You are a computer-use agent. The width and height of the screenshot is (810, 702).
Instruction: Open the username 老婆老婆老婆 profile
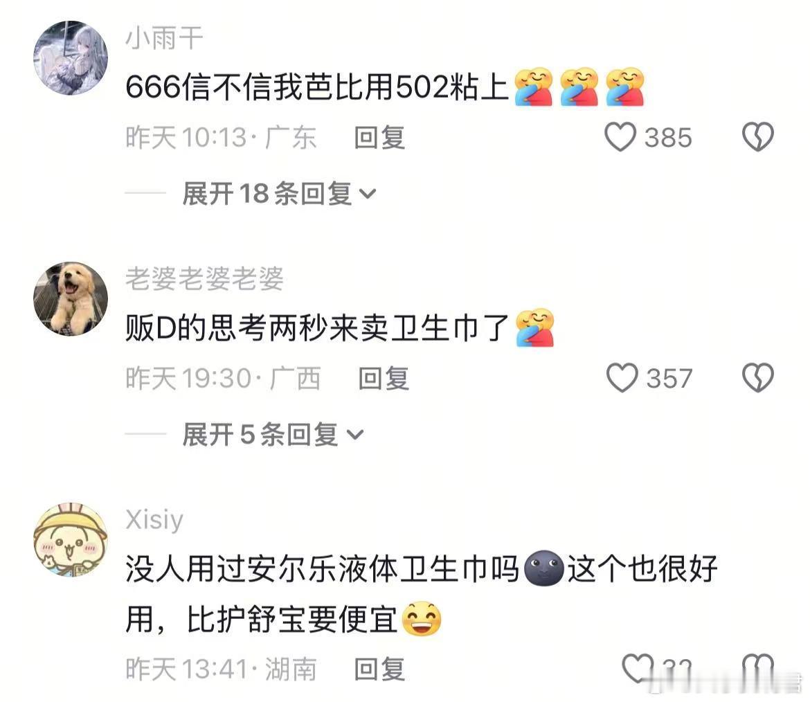pyautogui.click(x=204, y=279)
